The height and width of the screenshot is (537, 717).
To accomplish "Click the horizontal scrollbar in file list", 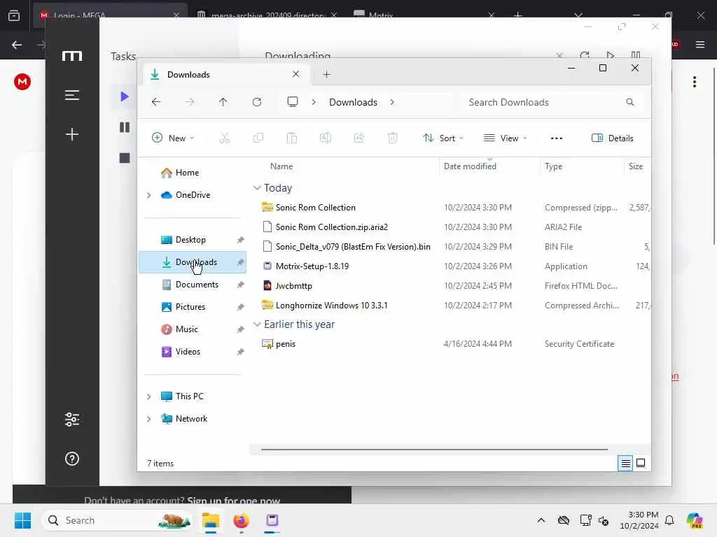I will [434, 450].
